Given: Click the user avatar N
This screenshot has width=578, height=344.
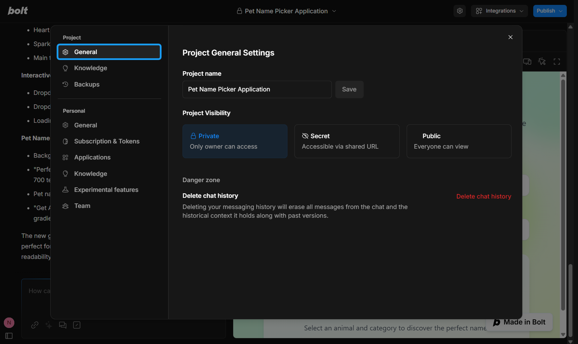Looking at the screenshot, I should (9, 323).
